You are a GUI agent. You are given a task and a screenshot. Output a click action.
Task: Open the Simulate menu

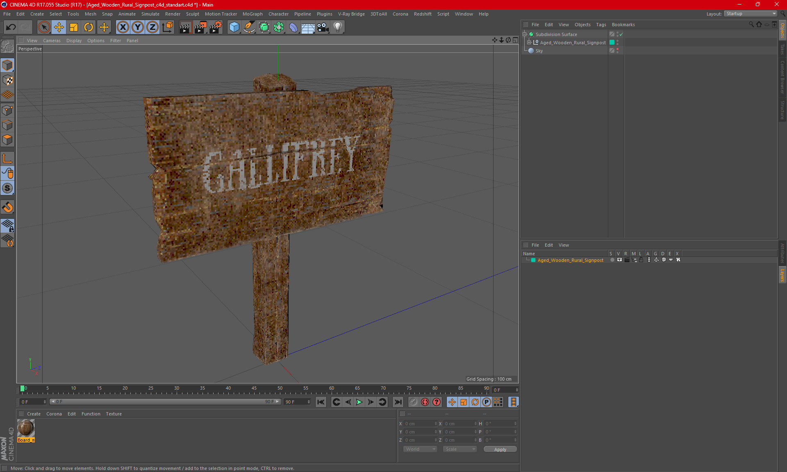(150, 14)
